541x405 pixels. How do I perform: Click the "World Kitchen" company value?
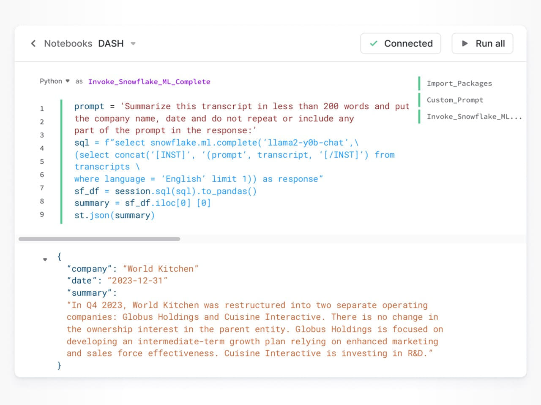(161, 269)
